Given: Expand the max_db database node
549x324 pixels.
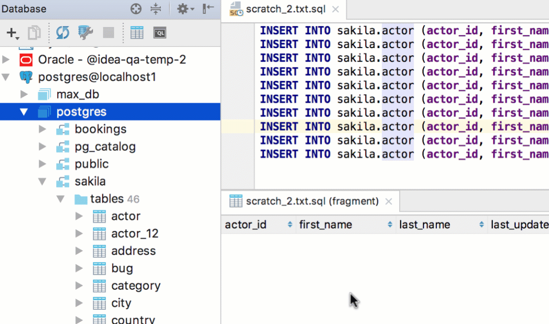Looking at the screenshot, I should (x=24, y=94).
